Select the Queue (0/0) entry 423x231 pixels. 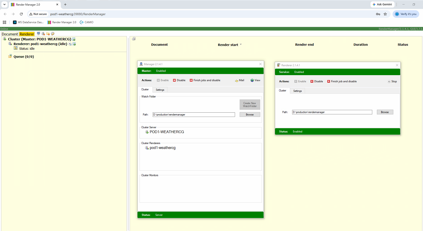click(24, 57)
